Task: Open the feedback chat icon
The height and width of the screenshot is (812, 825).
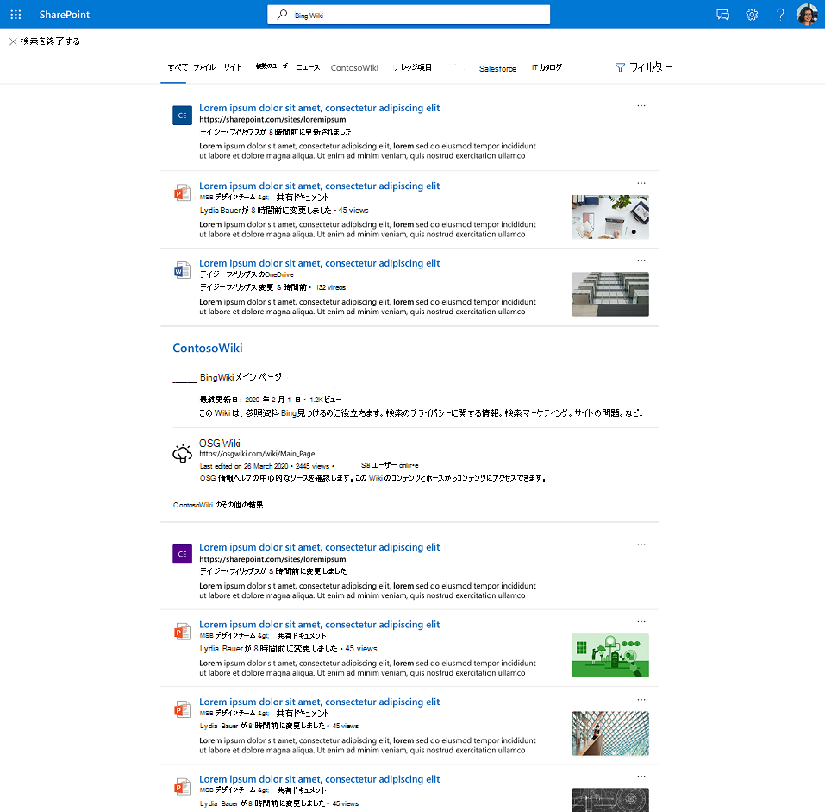Action: pos(722,14)
